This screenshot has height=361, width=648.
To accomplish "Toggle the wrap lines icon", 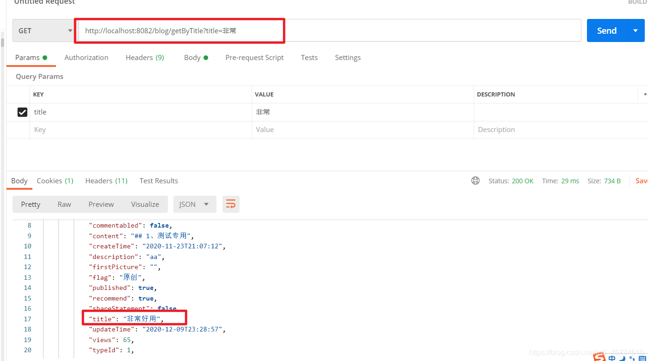I will point(231,204).
